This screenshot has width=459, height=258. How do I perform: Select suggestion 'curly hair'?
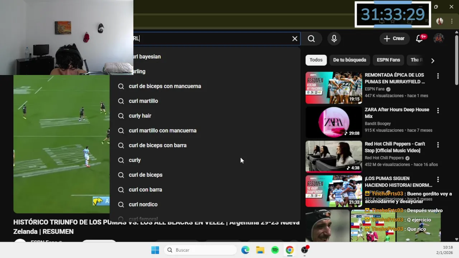(204, 116)
